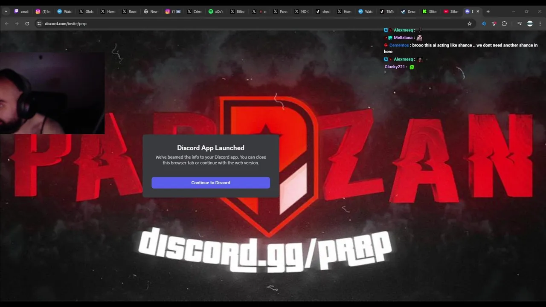Viewport: 546px width, 307px height.
Task: Open the Extensions puzzle icon
Action: coord(504,23)
